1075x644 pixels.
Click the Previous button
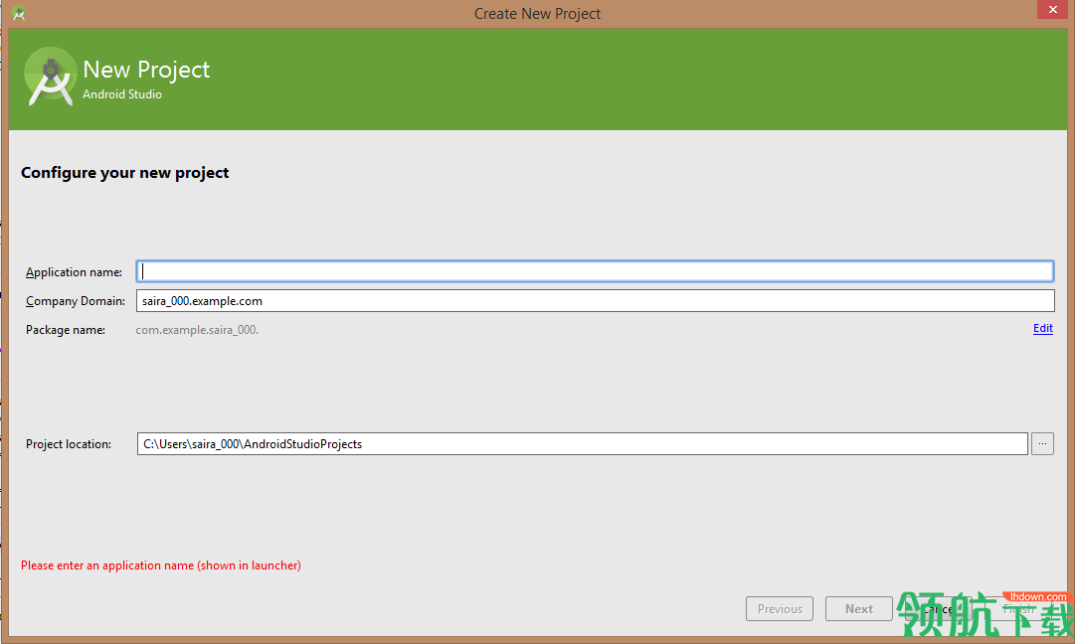tap(779, 608)
